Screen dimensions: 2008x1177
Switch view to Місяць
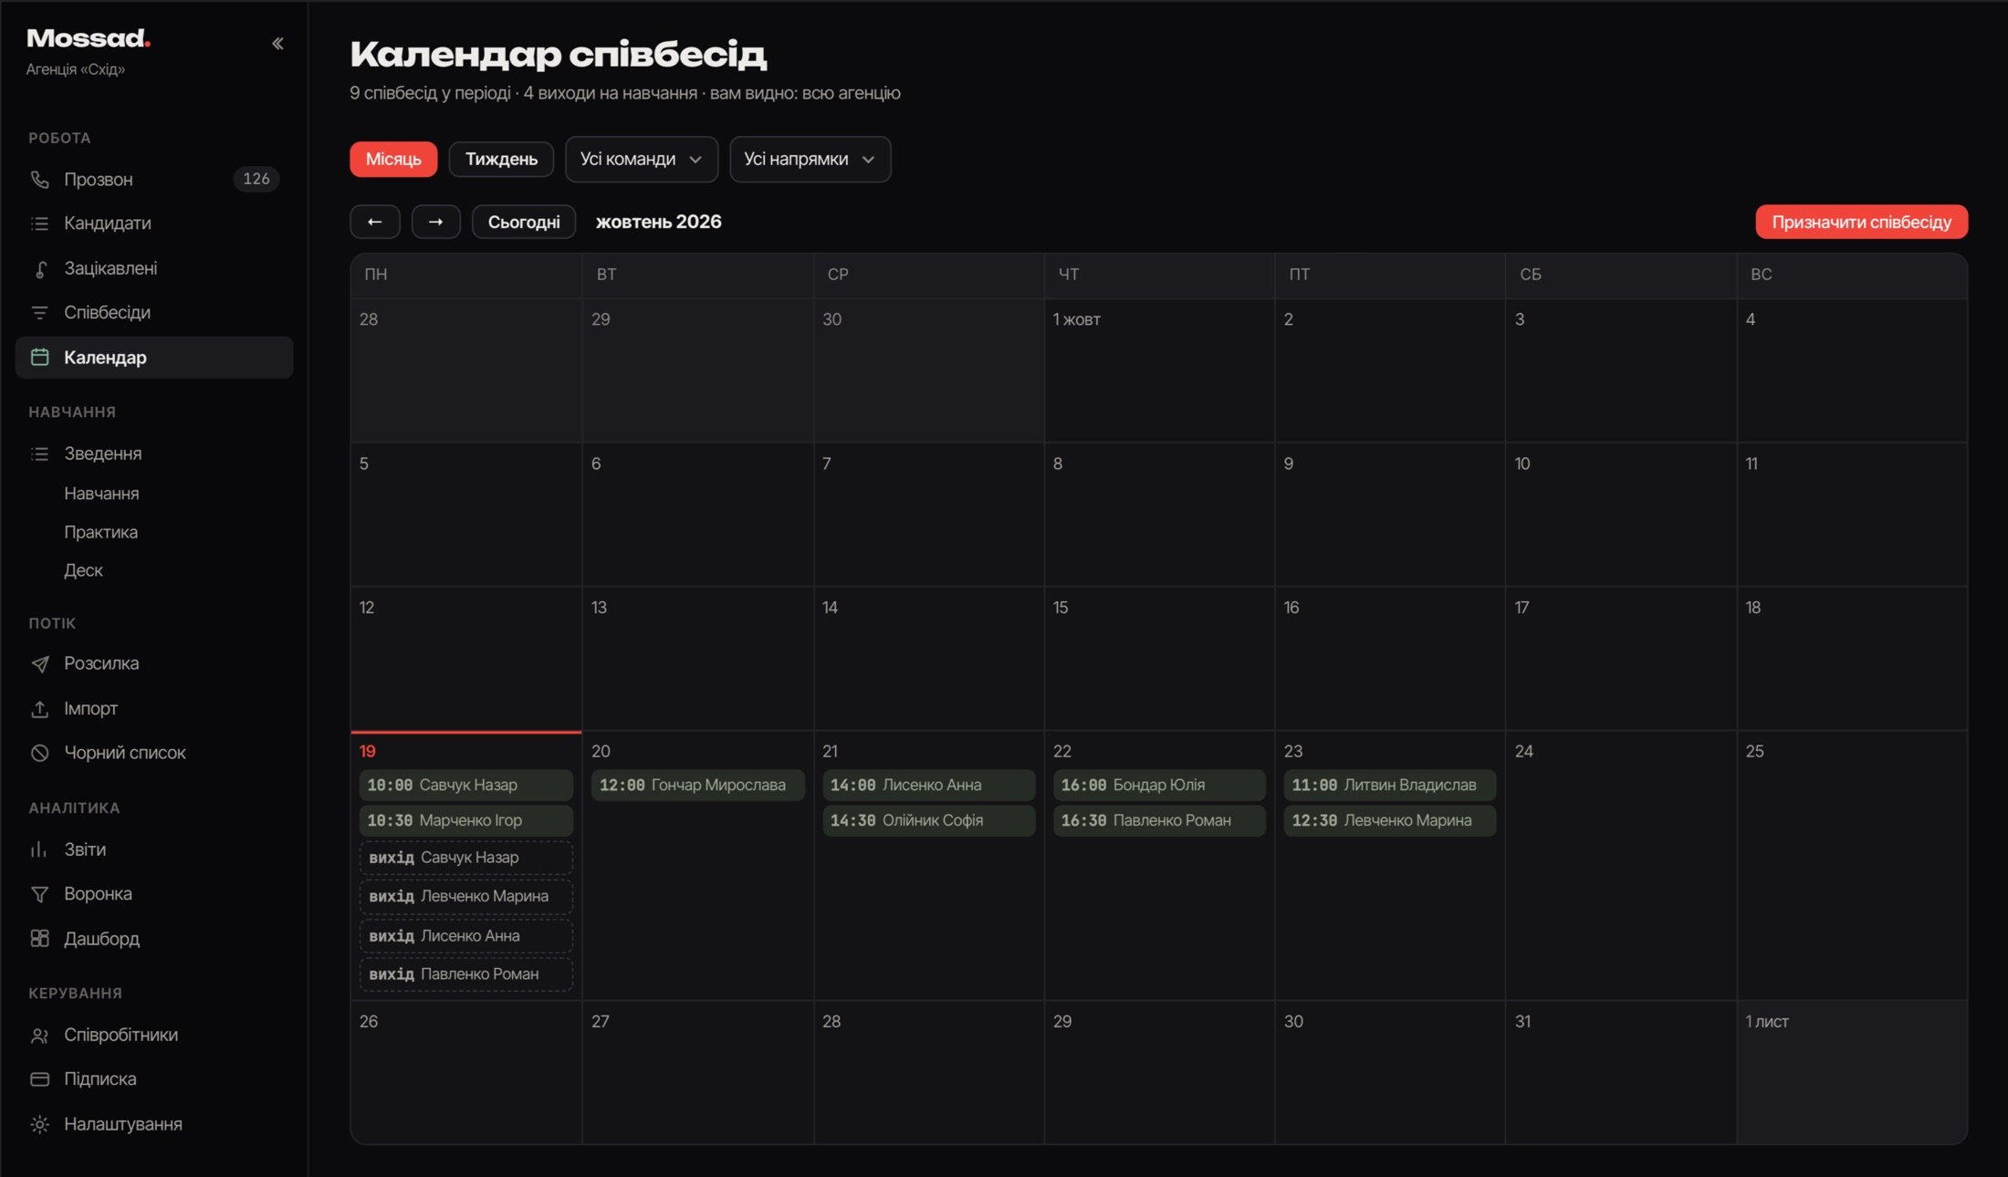tap(393, 159)
